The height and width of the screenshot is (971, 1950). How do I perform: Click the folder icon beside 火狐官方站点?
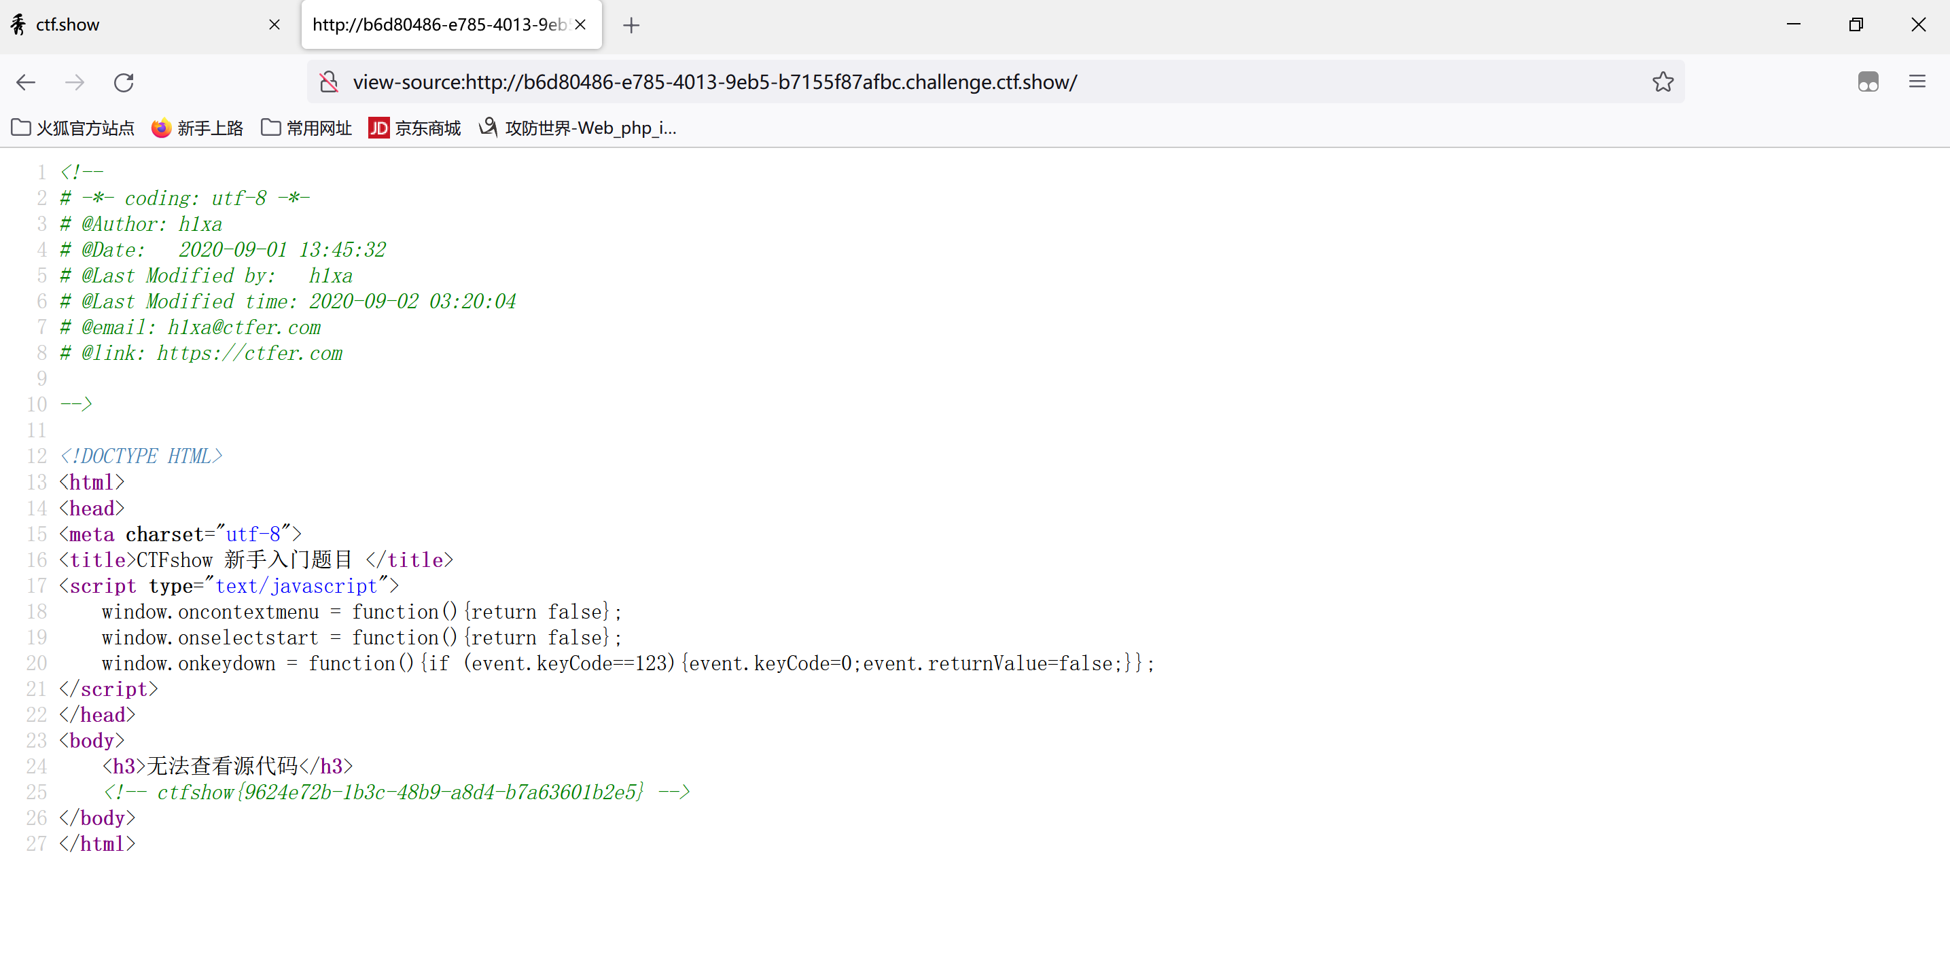(x=21, y=128)
